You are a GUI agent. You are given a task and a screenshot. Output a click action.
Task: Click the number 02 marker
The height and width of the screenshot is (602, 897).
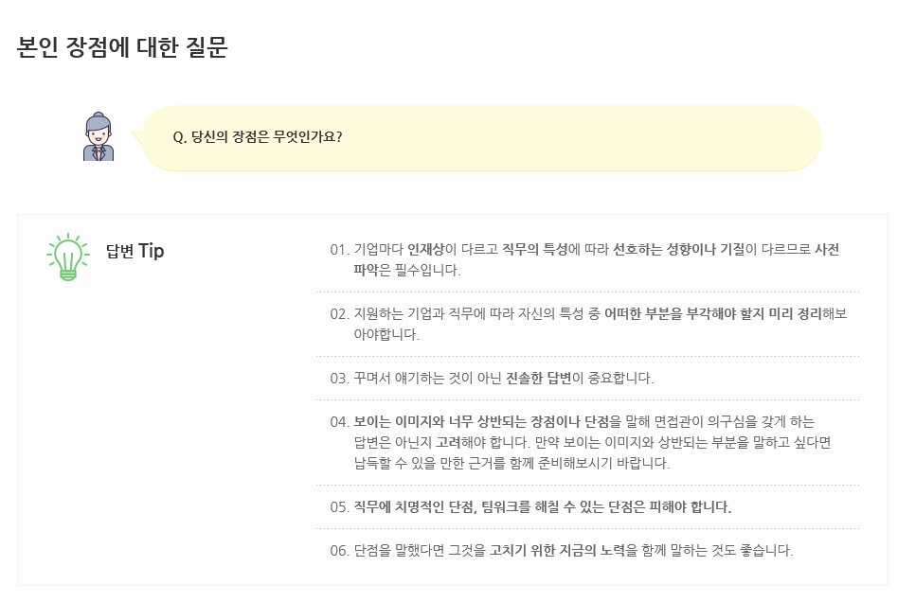point(339,314)
